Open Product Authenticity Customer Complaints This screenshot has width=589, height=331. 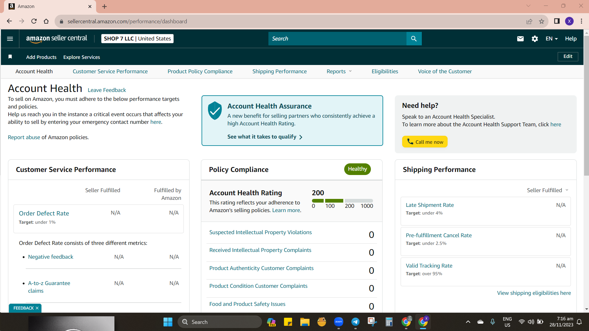tap(261, 268)
